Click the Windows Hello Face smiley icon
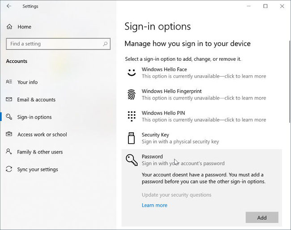The image size is (291, 230). pos(132,72)
